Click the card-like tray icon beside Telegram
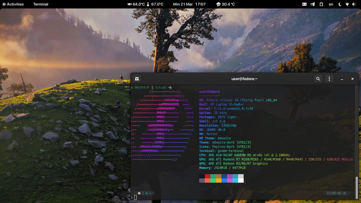 (x=304, y=4)
